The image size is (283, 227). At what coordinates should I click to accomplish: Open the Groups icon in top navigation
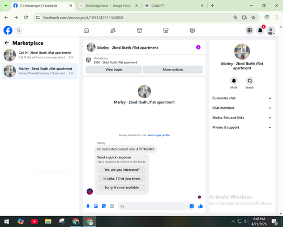tap(192, 30)
